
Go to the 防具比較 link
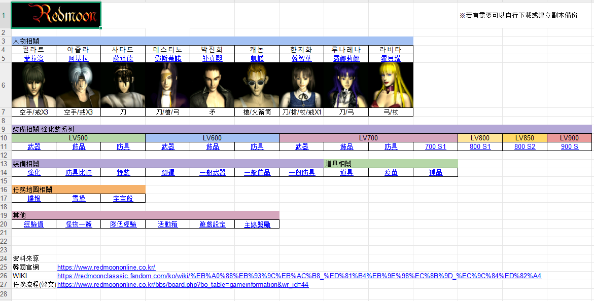pos(79,173)
